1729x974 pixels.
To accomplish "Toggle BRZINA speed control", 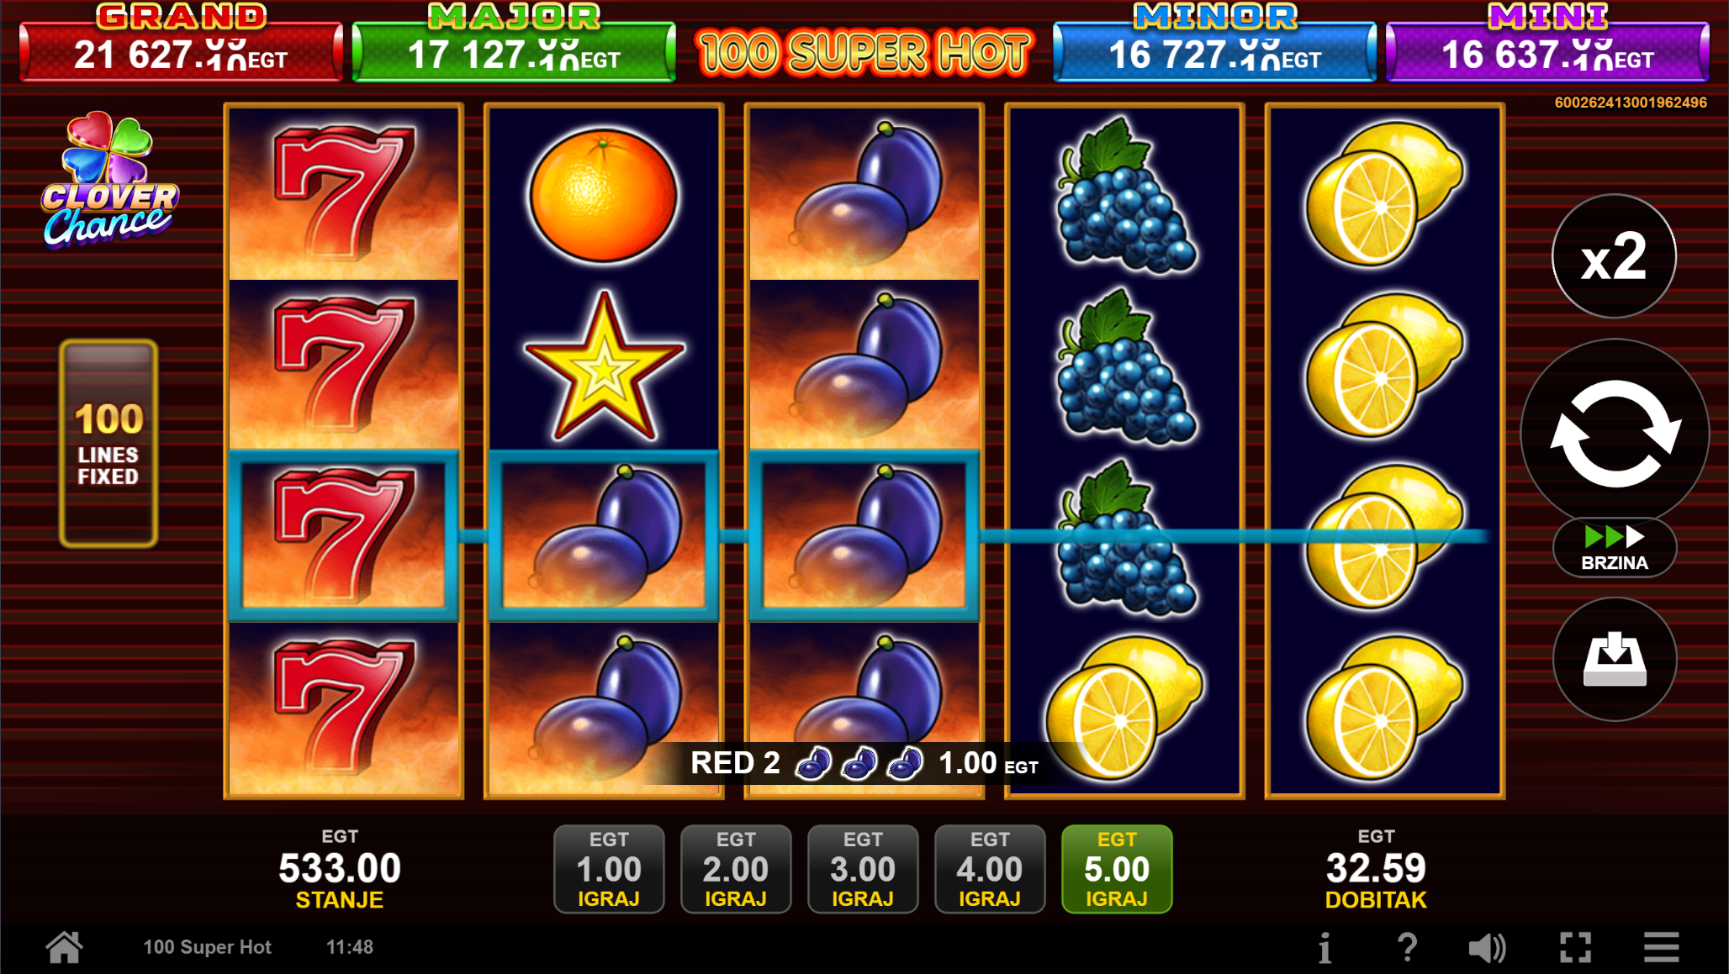I will click(1615, 548).
